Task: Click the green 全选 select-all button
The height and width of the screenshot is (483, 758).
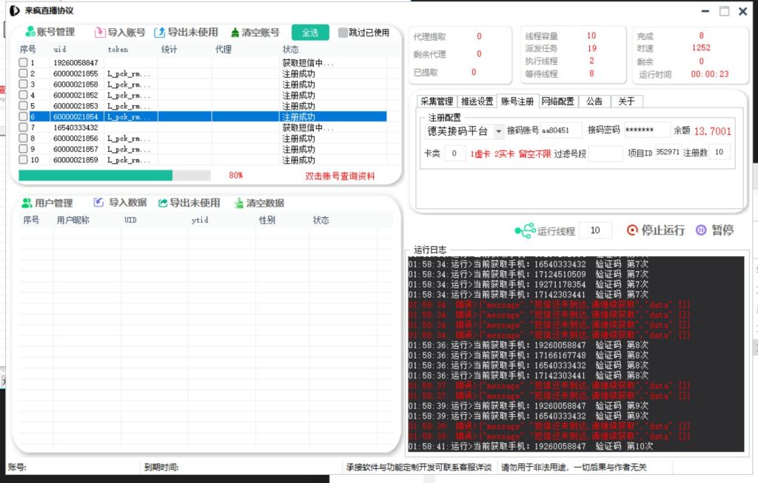Action: coord(310,33)
